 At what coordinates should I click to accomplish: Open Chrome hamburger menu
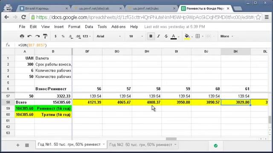pos(267,17)
